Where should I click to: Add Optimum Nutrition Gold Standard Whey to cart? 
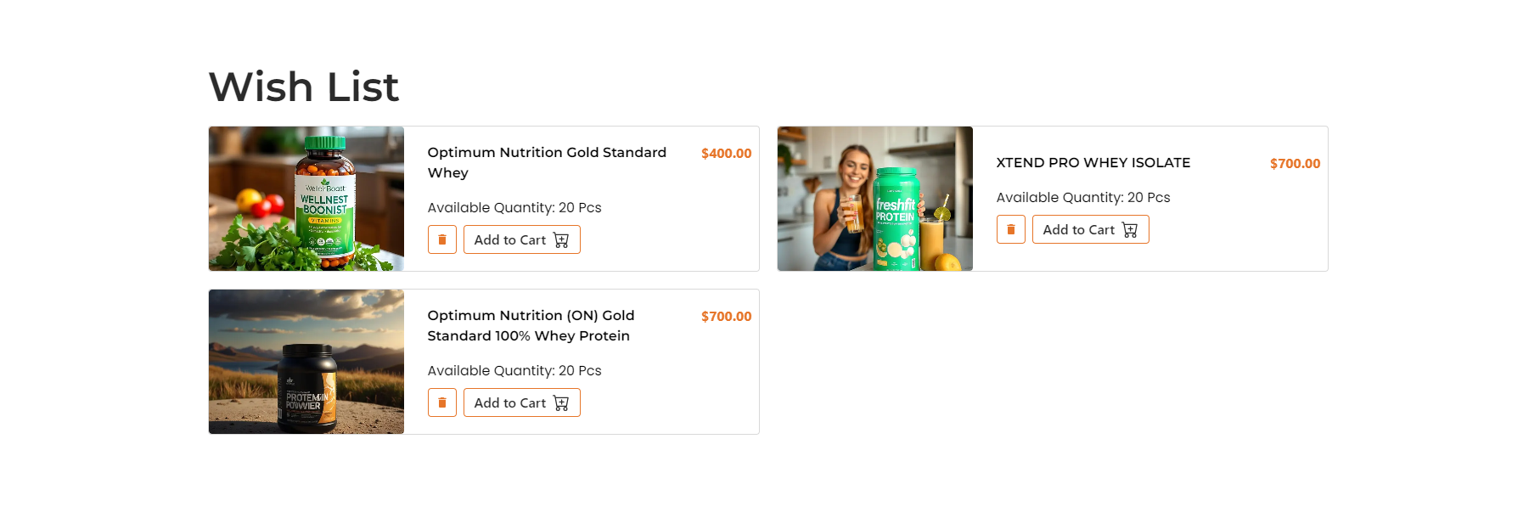(x=521, y=239)
